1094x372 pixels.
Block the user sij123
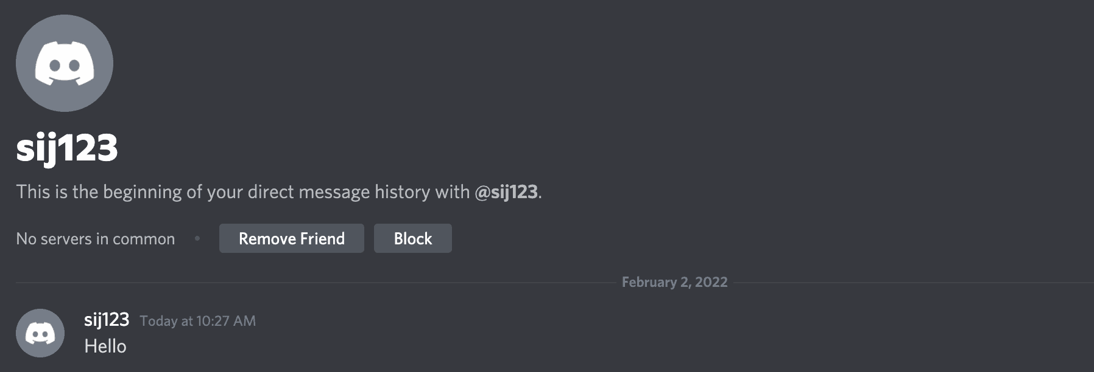[413, 238]
